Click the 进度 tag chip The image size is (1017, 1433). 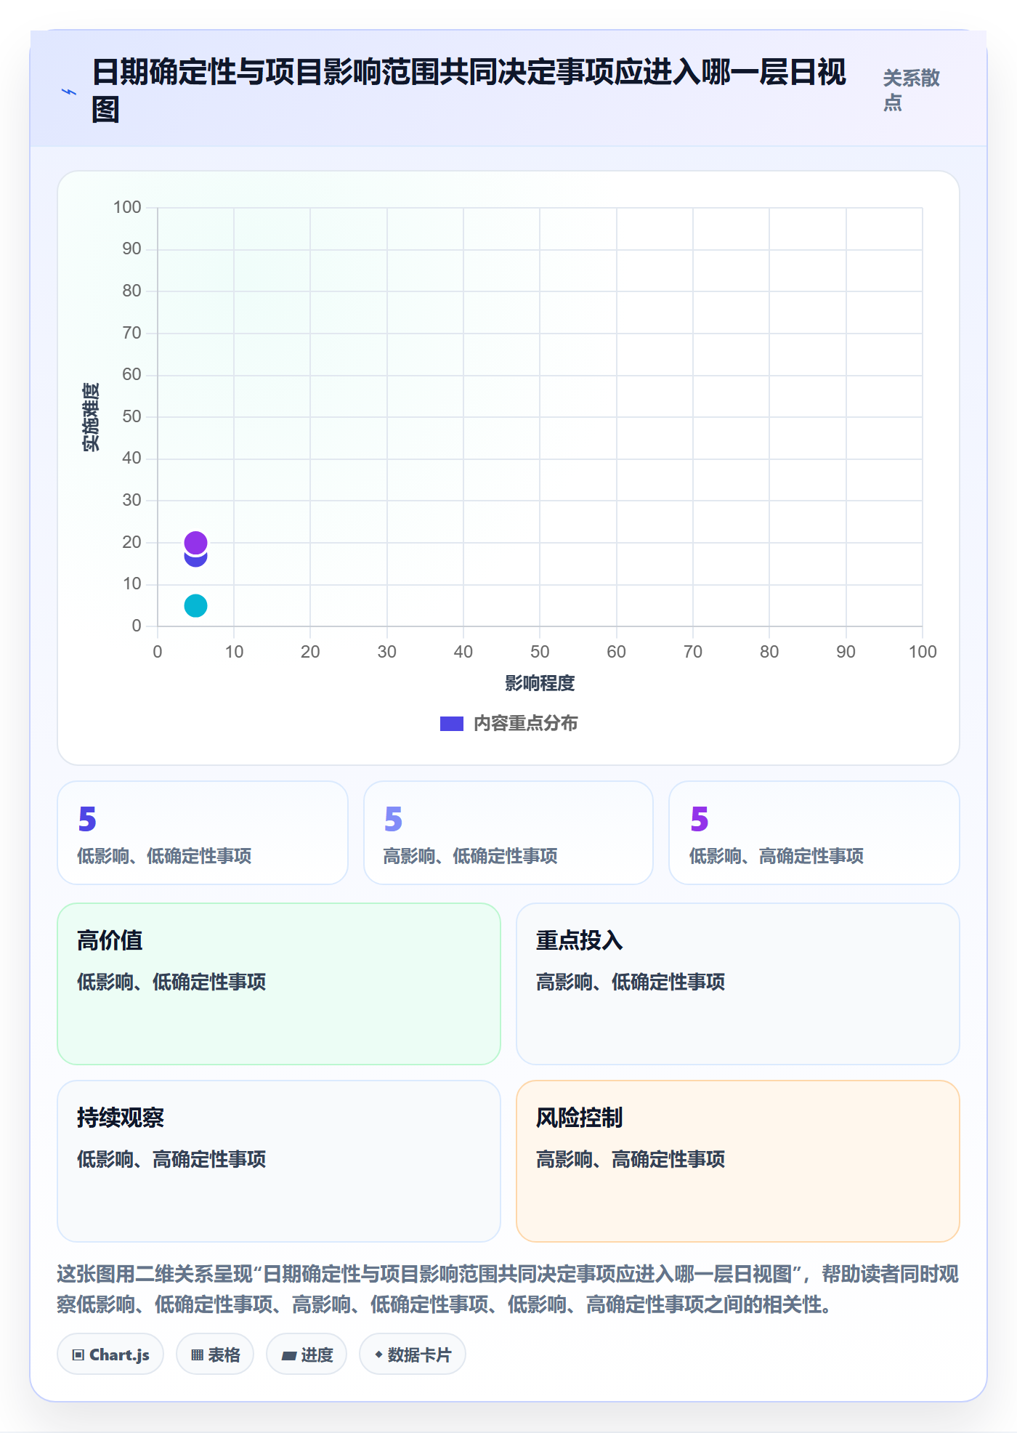pos(307,1355)
